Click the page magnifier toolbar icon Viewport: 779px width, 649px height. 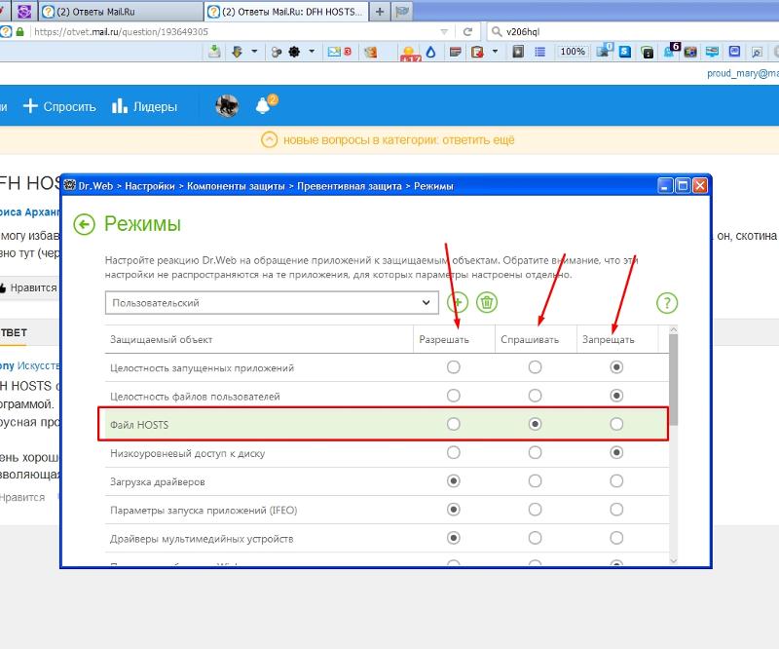[x=757, y=52]
